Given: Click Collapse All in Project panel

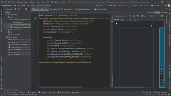Looking at the screenshot, I should coord(22,9).
